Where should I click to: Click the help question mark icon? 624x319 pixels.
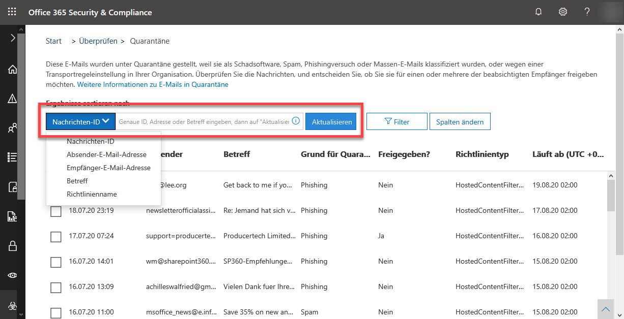[587, 12]
